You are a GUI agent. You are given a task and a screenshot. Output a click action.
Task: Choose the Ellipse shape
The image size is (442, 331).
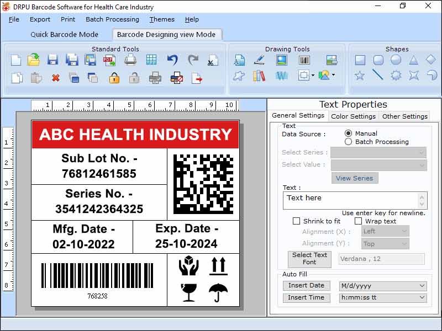395,61
